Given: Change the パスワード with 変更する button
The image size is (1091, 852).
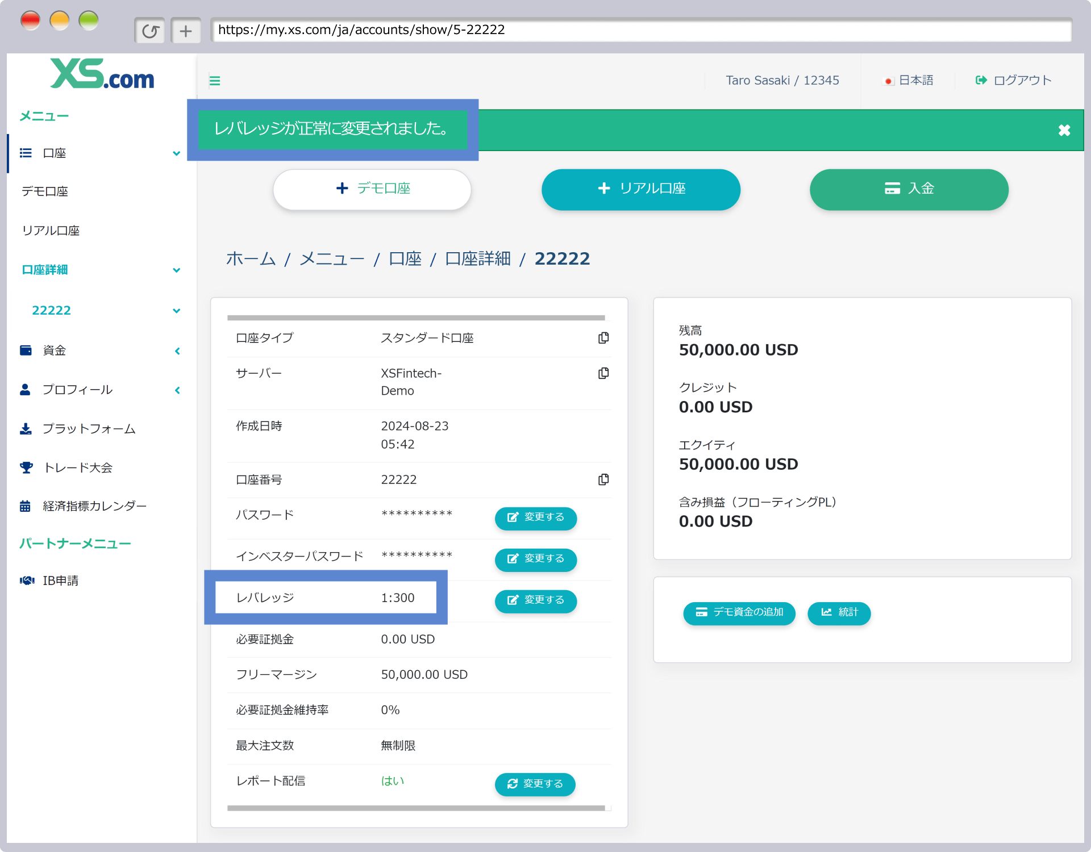Looking at the screenshot, I should click(x=536, y=517).
